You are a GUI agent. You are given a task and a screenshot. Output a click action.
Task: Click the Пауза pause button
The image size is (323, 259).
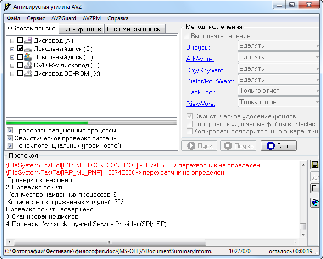(x=238, y=146)
